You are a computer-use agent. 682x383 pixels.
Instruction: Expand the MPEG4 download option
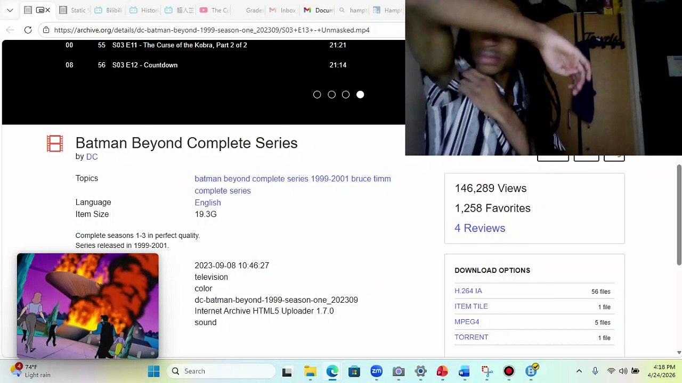pyautogui.click(x=467, y=322)
